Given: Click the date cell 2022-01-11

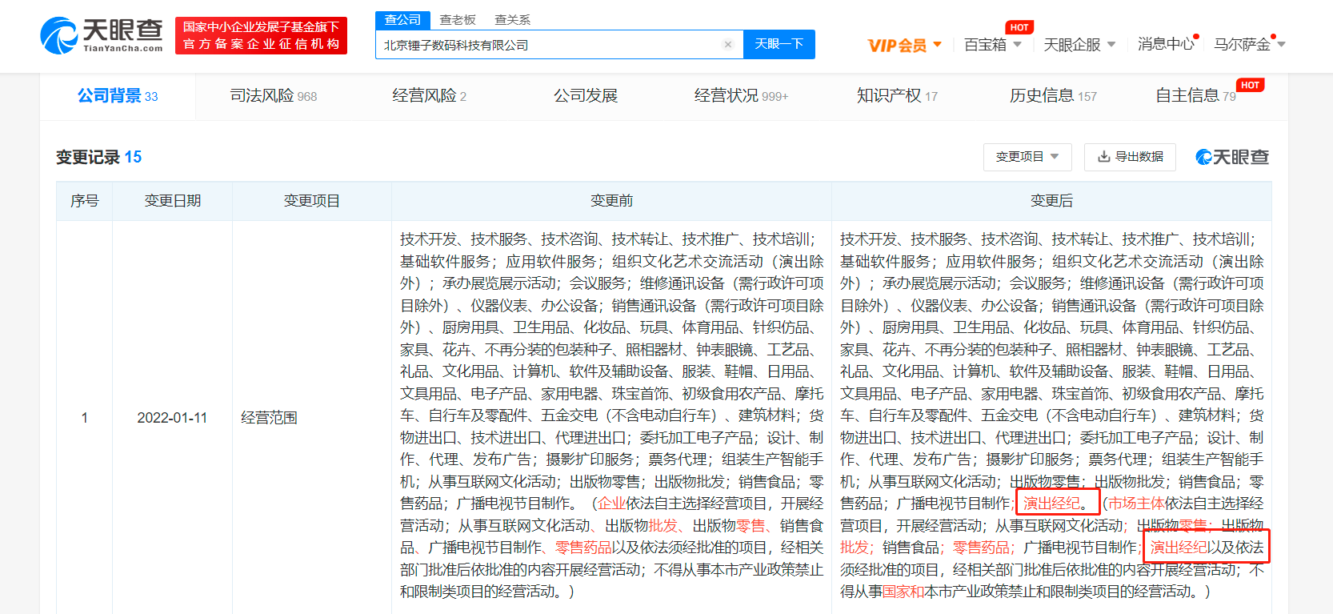Looking at the screenshot, I should coord(172,418).
